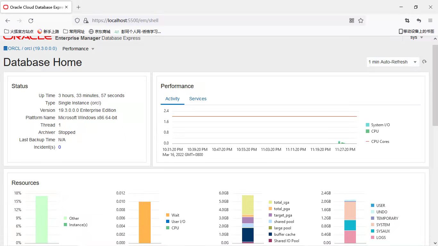Screen dimensions: 438x246
Task: Open the 1 min Auto-Refresh dropdown
Action: (393, 62)
